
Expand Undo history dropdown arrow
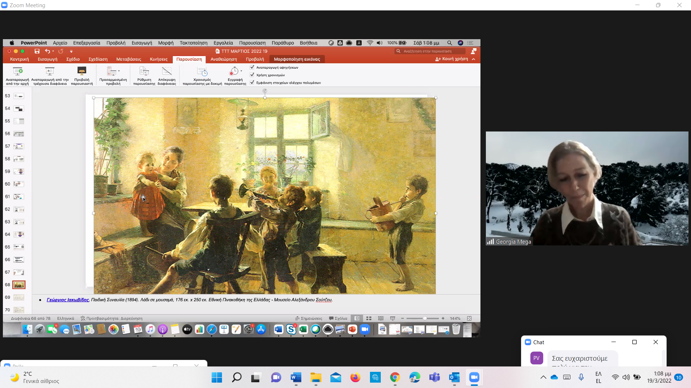(x=53, y=51)
